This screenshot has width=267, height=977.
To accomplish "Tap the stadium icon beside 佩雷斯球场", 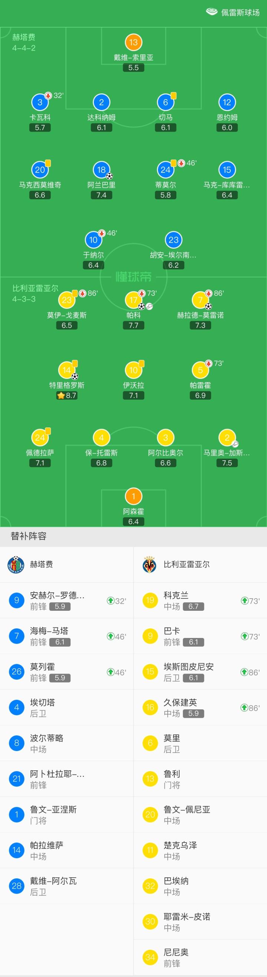I will click(x=211, y=12).
